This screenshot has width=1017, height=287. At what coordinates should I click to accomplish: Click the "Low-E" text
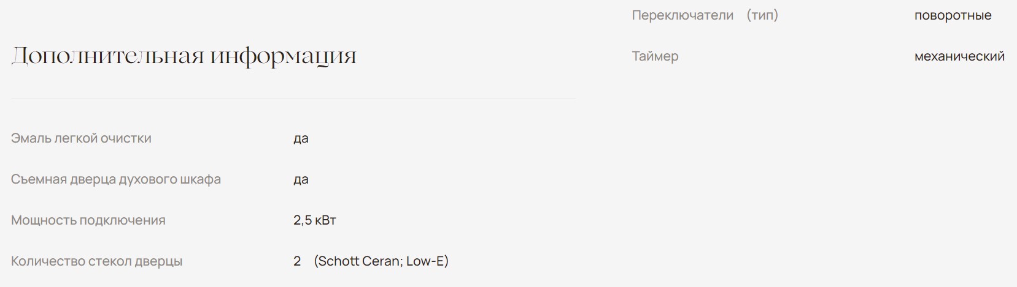click(x=425, y=261)
